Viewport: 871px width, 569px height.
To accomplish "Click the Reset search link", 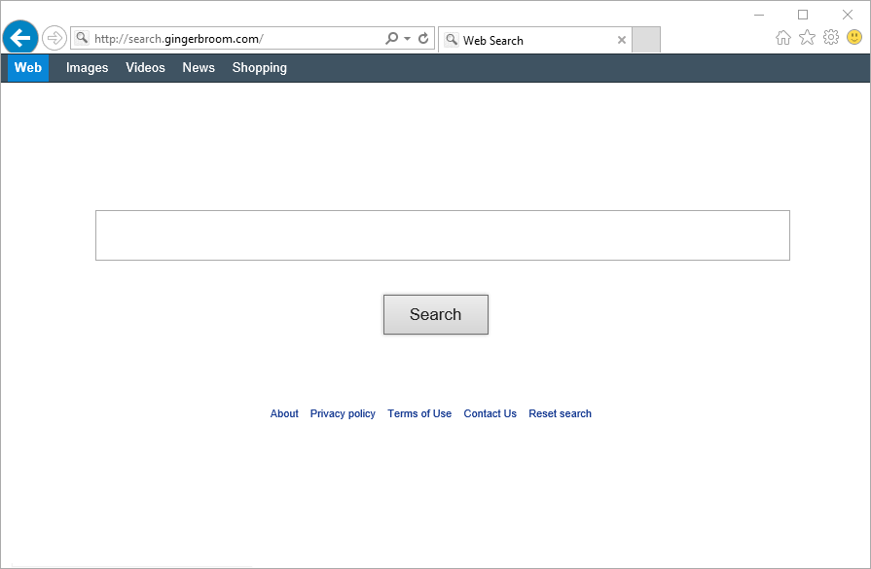I will (560, 413).
